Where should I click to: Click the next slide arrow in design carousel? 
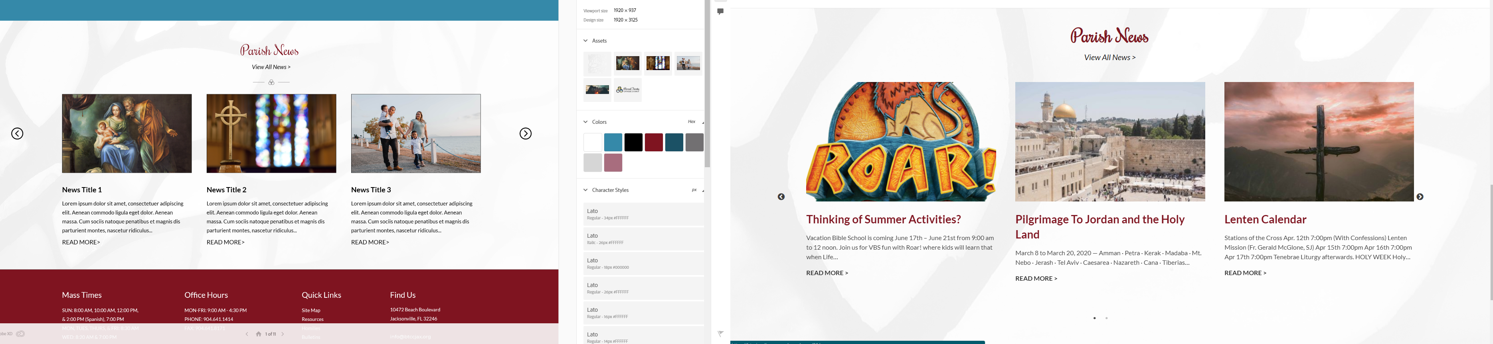[525, 133]
